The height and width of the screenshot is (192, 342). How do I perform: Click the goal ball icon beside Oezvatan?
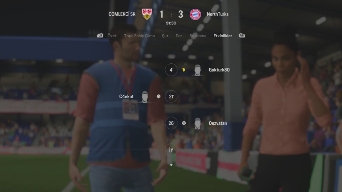coord(184,123)
